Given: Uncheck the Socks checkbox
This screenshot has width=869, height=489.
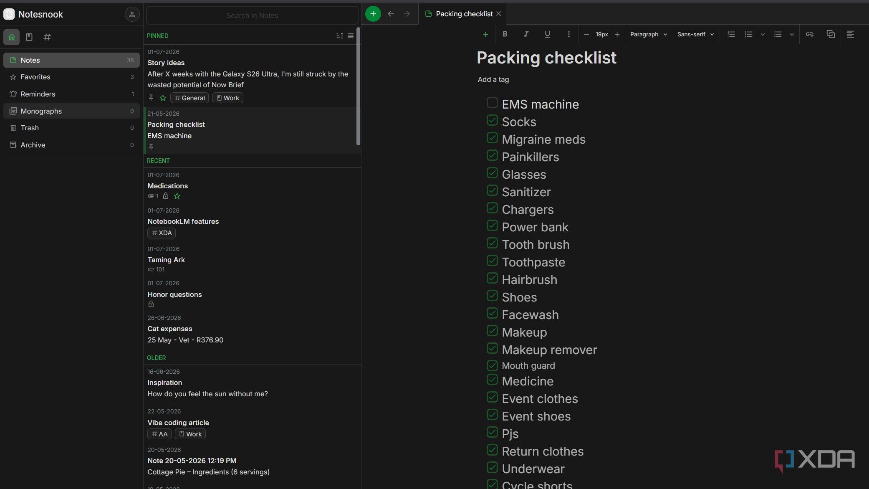Looking at the screenshot, I should 492,120.
